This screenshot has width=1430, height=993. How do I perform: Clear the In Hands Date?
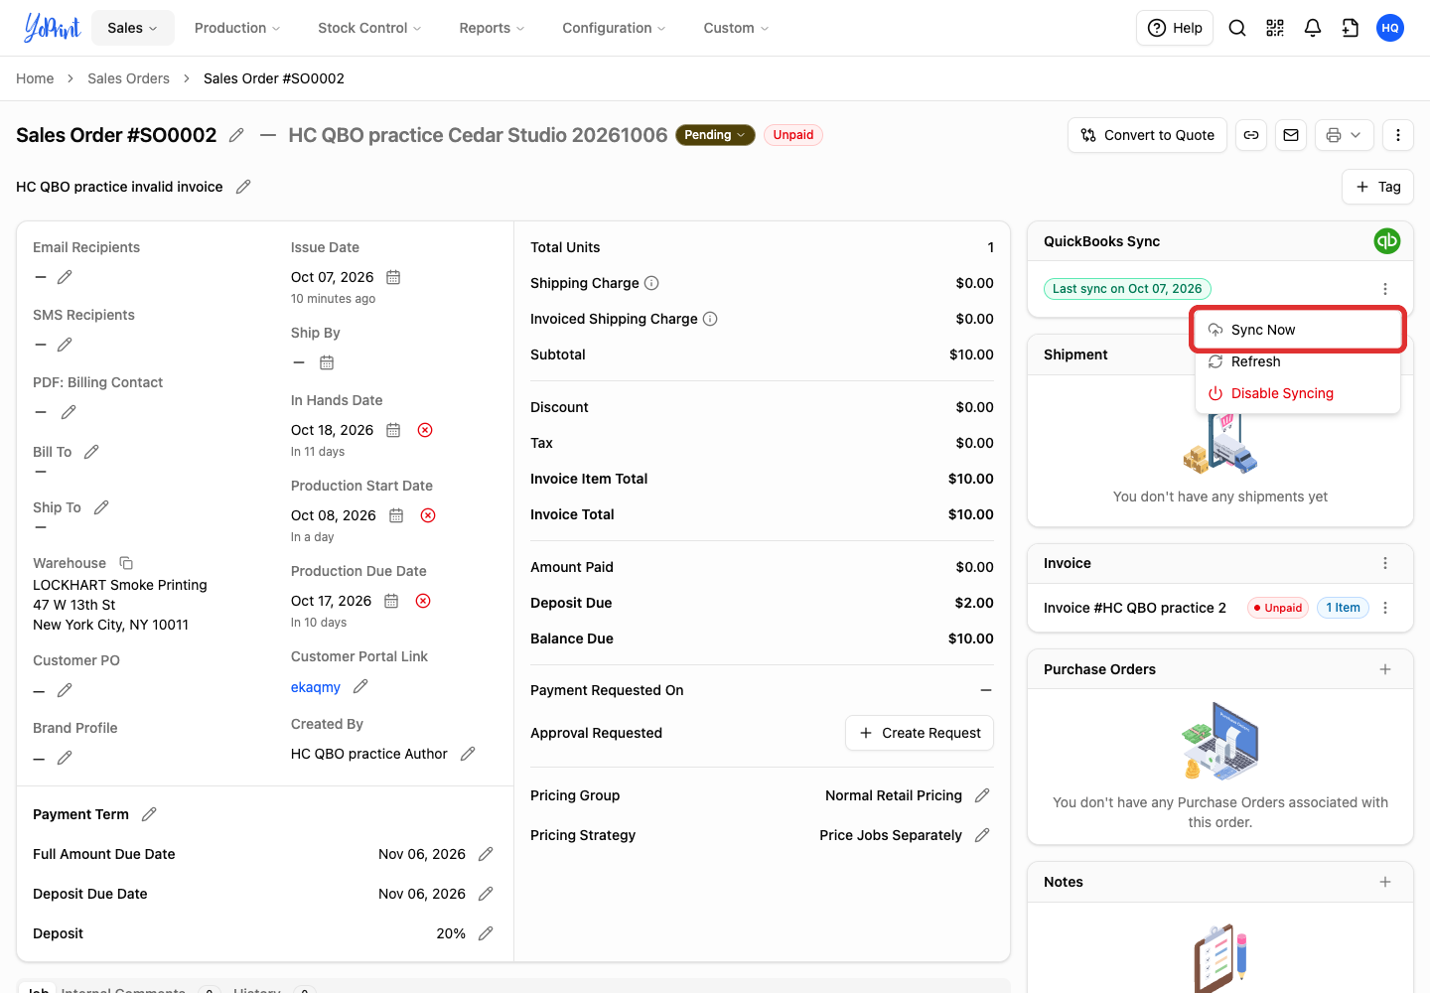click(425, 430)
